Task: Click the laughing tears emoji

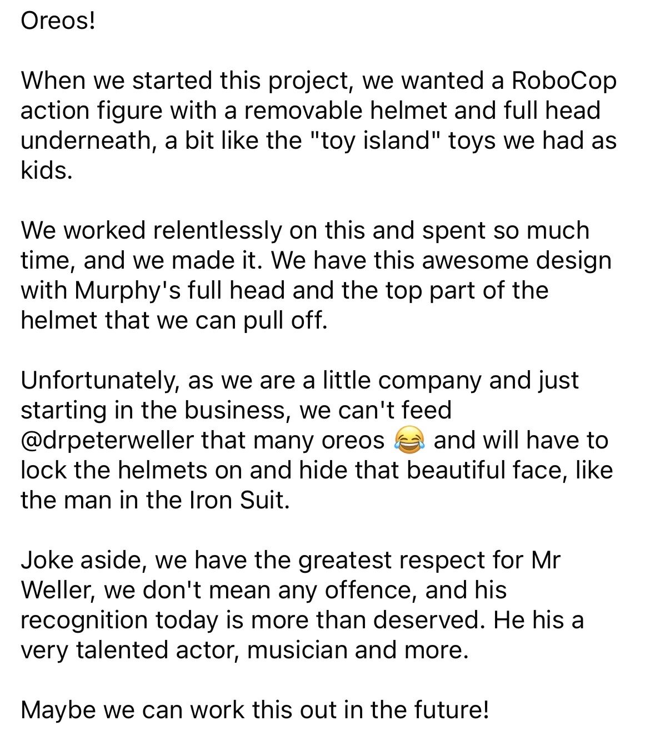Action: point(409,440)
